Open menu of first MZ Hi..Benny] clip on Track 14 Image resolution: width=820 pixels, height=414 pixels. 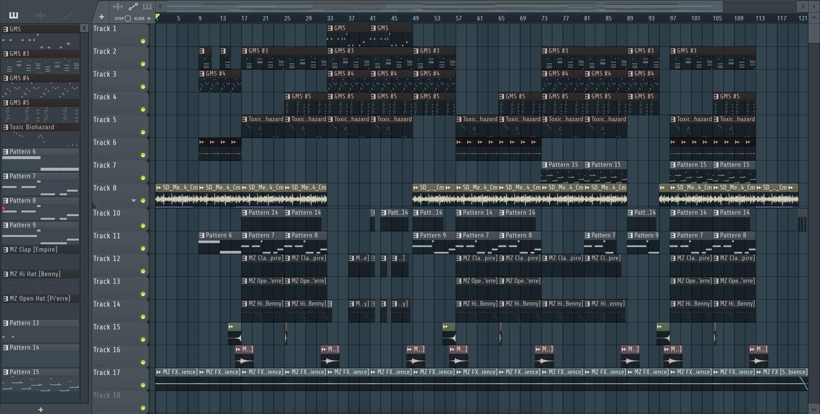pyautogui.click(x=245, y=304)
